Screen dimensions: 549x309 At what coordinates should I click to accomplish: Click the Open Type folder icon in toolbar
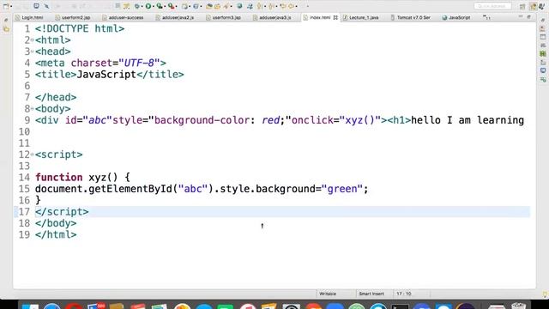pos(209,6)
